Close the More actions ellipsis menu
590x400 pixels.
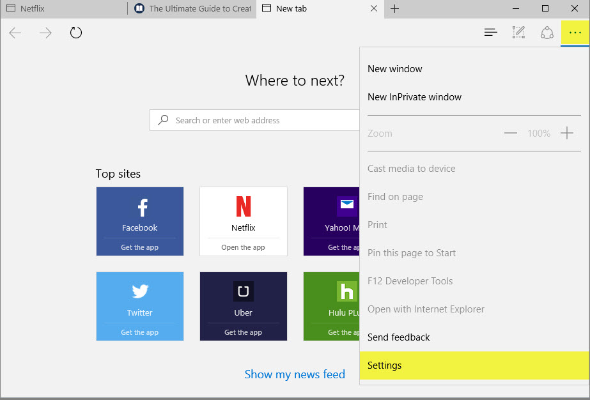(x=575, y=33)
